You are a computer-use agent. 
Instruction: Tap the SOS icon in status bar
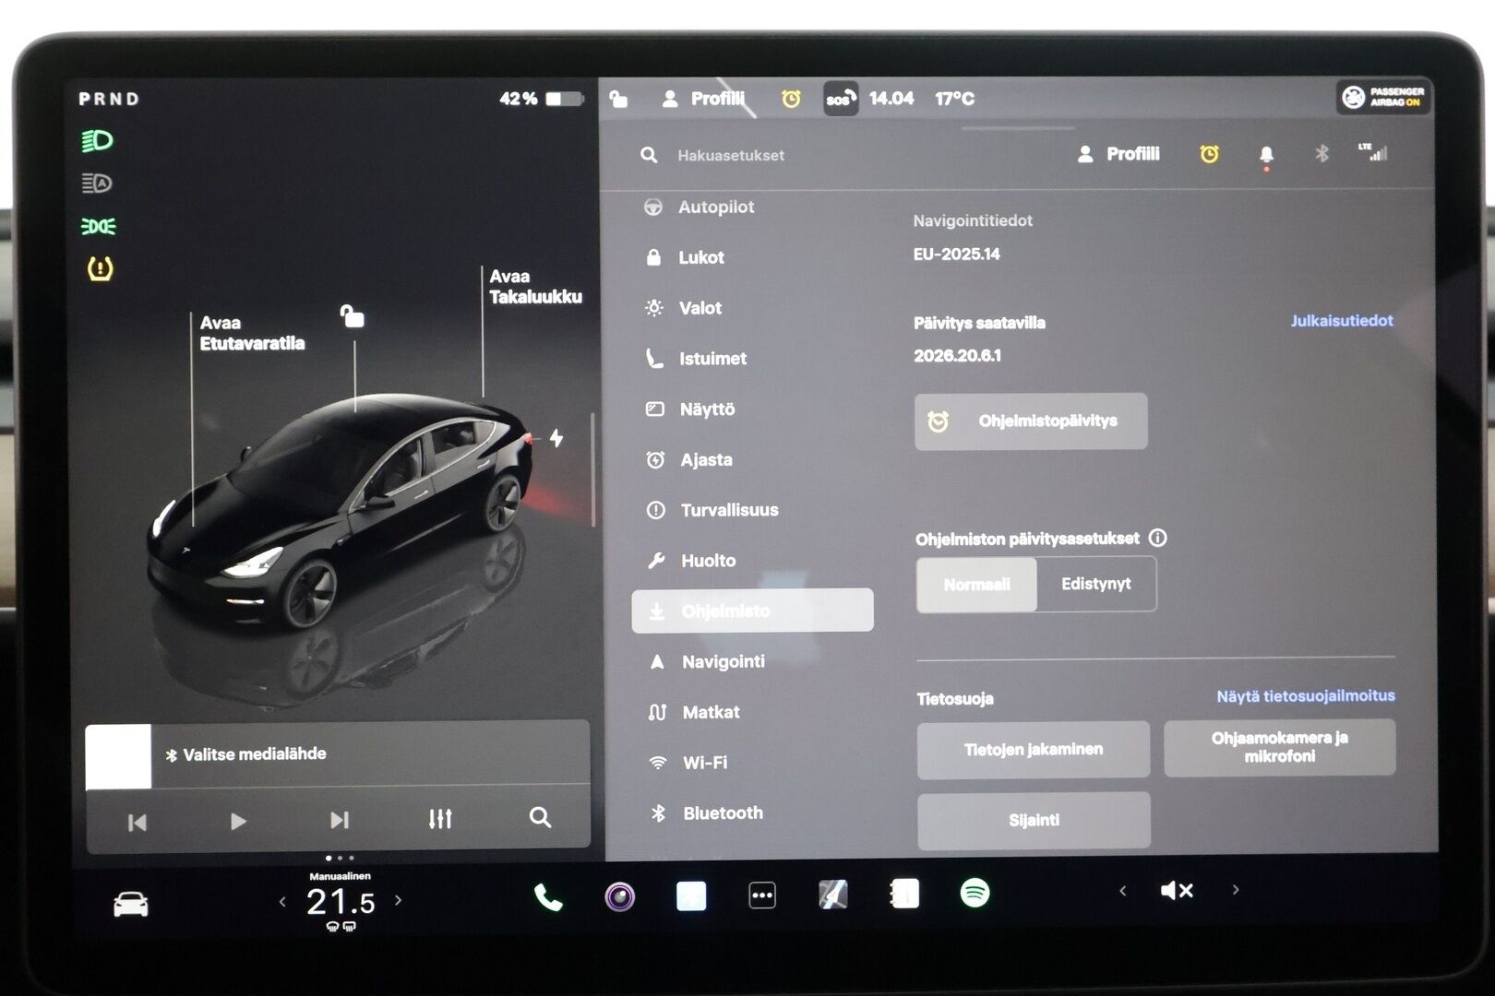pos(840,99)
